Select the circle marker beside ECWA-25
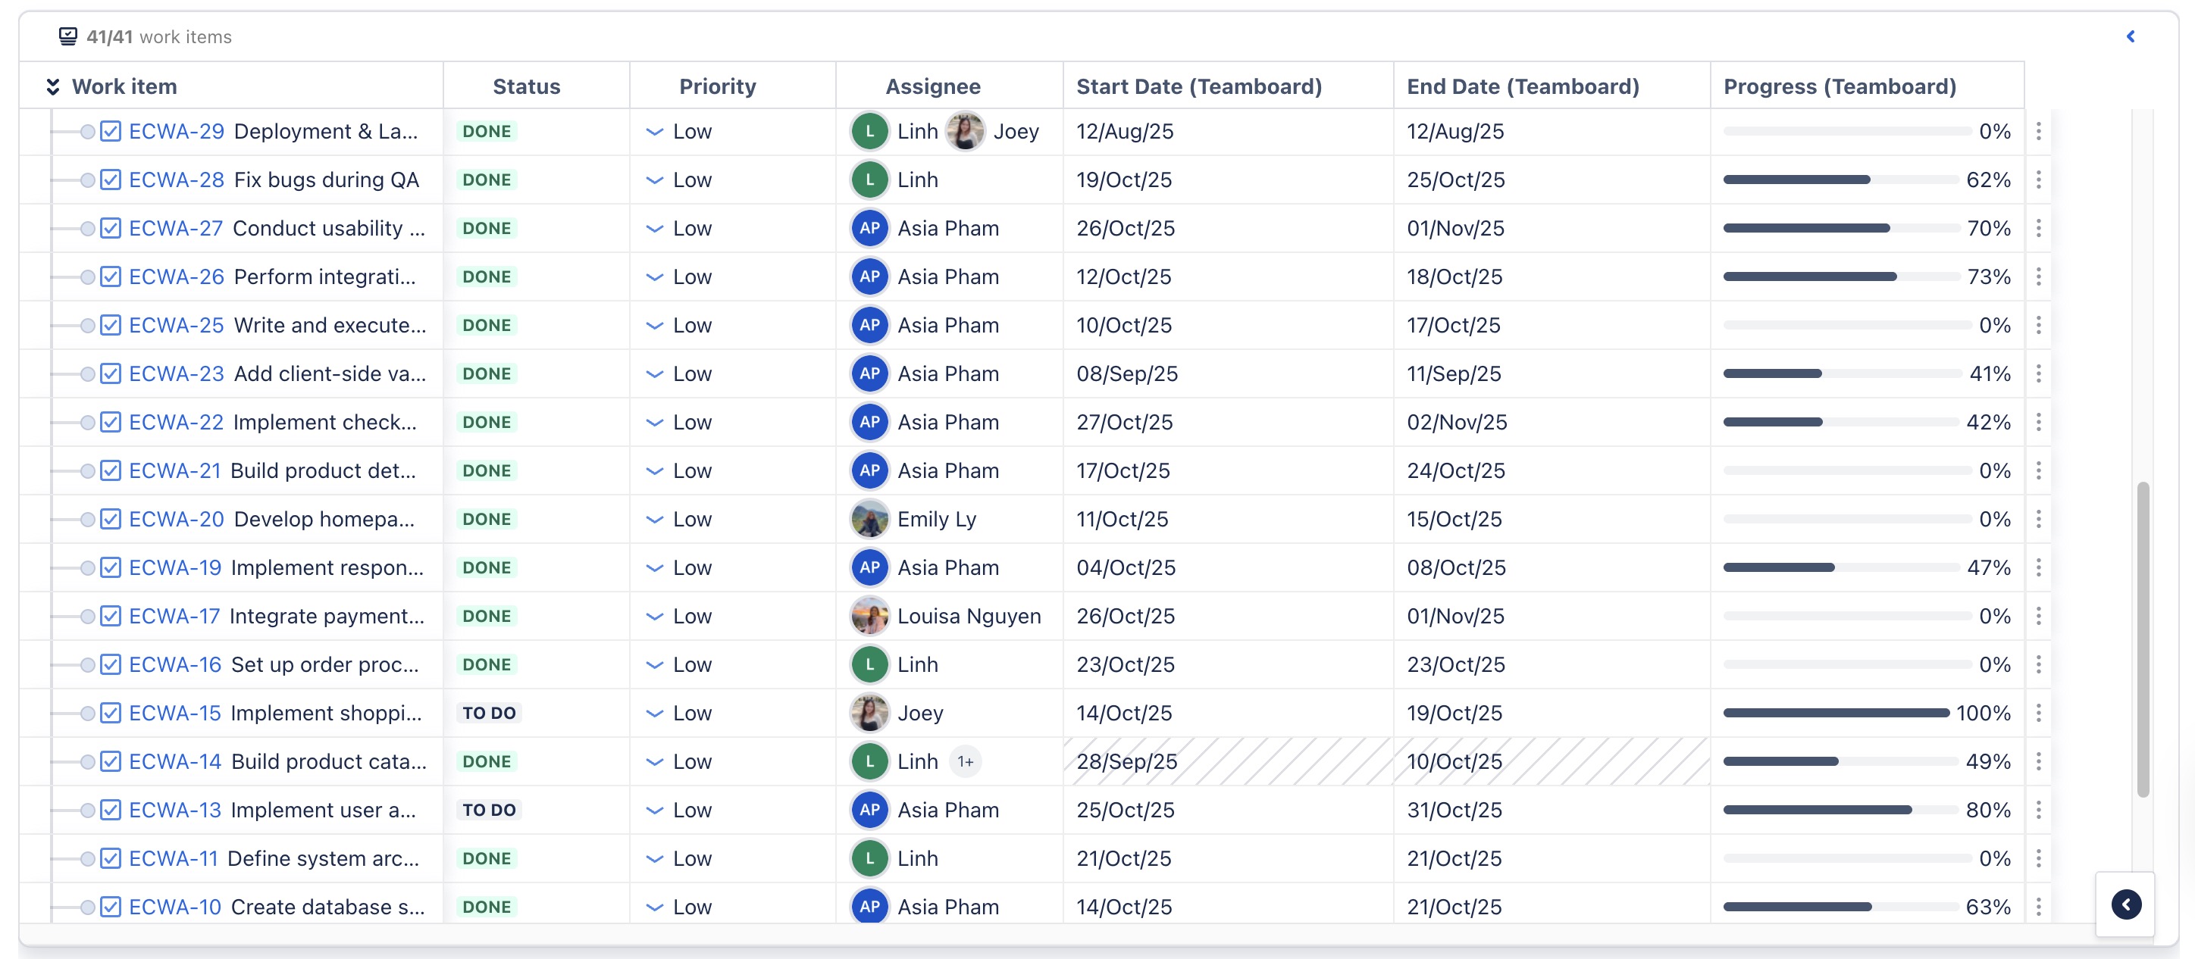This screenshot has height=959, width=2195. (x=87, y=325)
